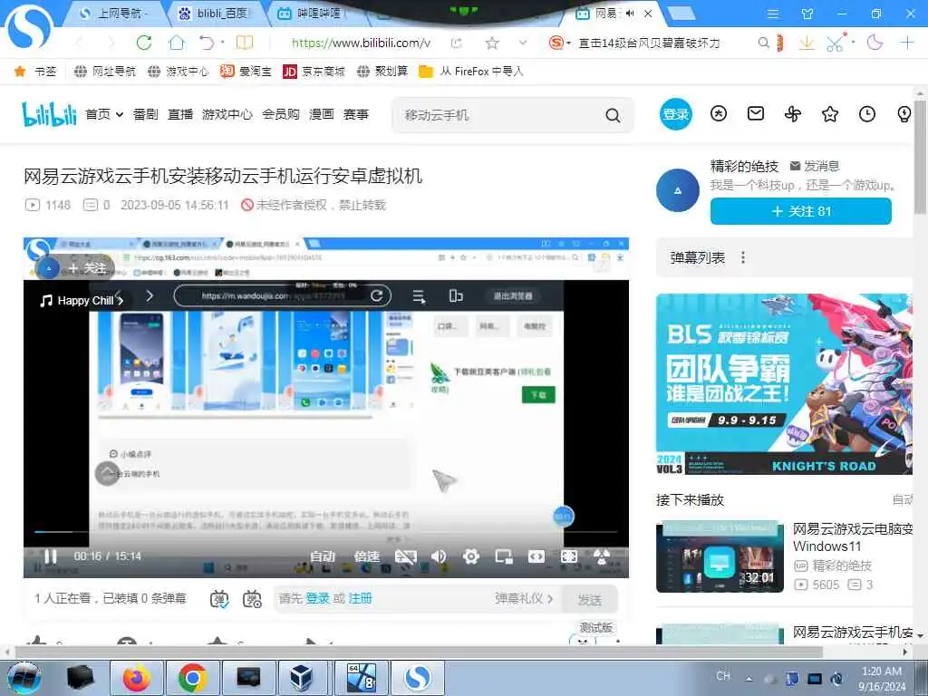The image size is (928, 696).
Task: Toggle the reading mode book icon
Action: click(245, 43)
